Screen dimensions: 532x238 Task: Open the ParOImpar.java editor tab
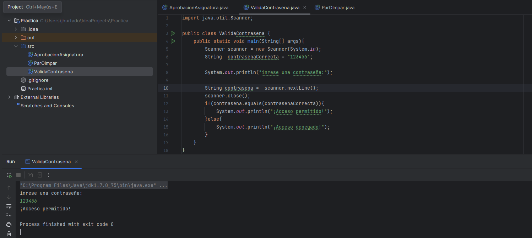point(335,7)
